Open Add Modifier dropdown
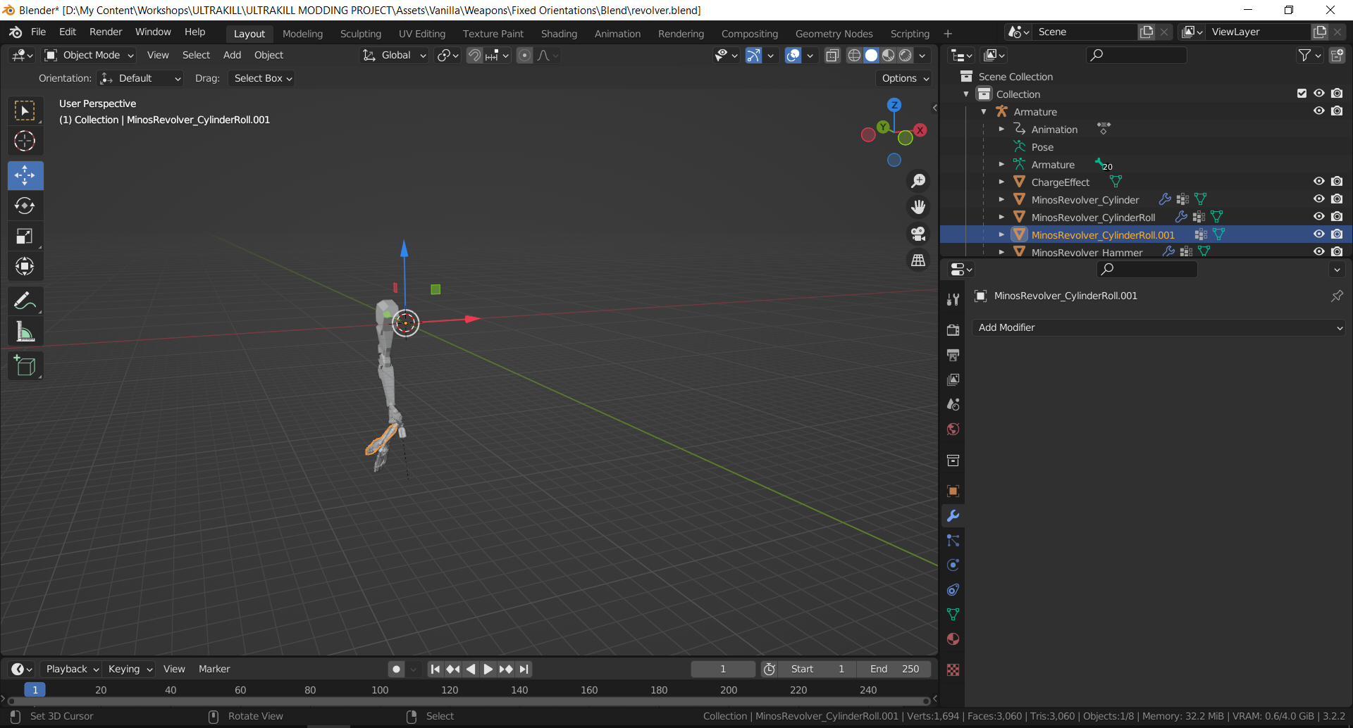 click(x=1159, y=328)
